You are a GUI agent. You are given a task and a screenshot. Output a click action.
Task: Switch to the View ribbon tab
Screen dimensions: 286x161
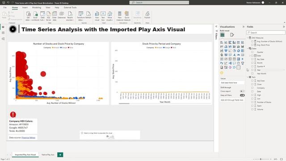pyautogui.click(x=48, y=8)
